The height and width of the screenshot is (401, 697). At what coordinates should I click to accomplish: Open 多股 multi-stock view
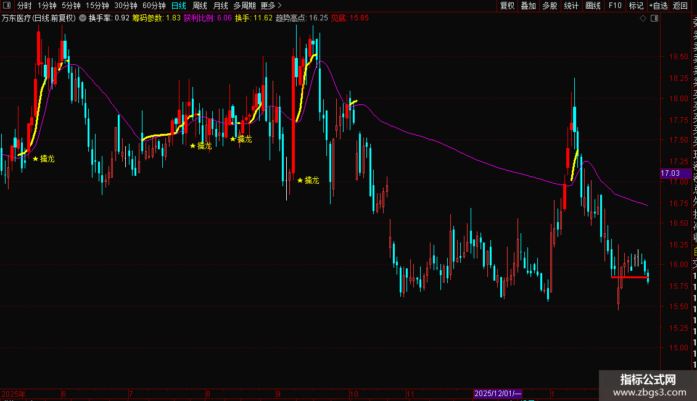[550, 6]
